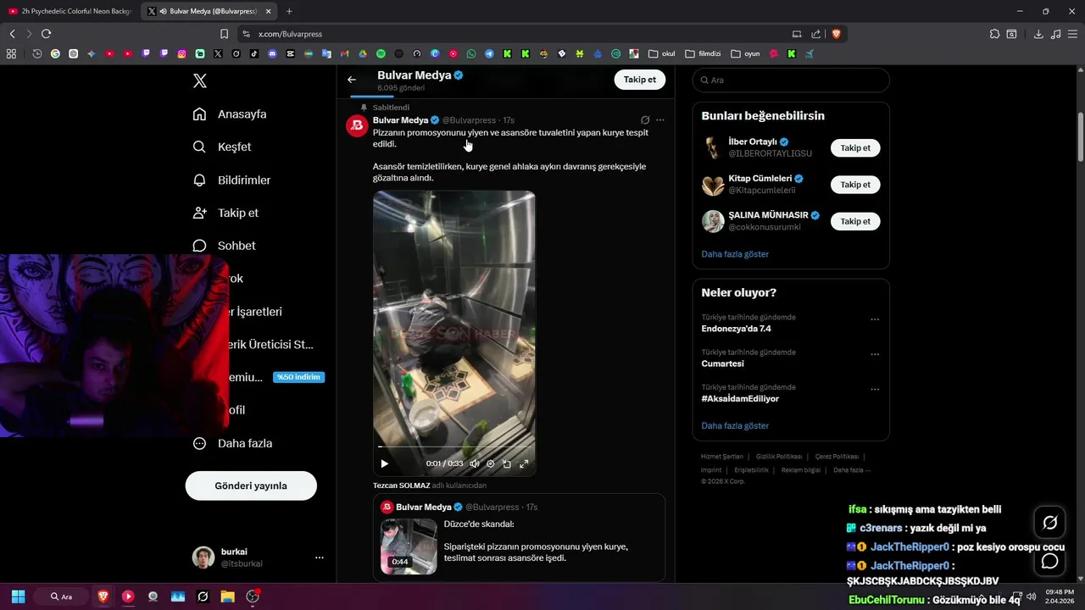This screenshot has width=1085, height=610.
Task: Toggle picture-in-picture for video
Action: coord(507,463)
